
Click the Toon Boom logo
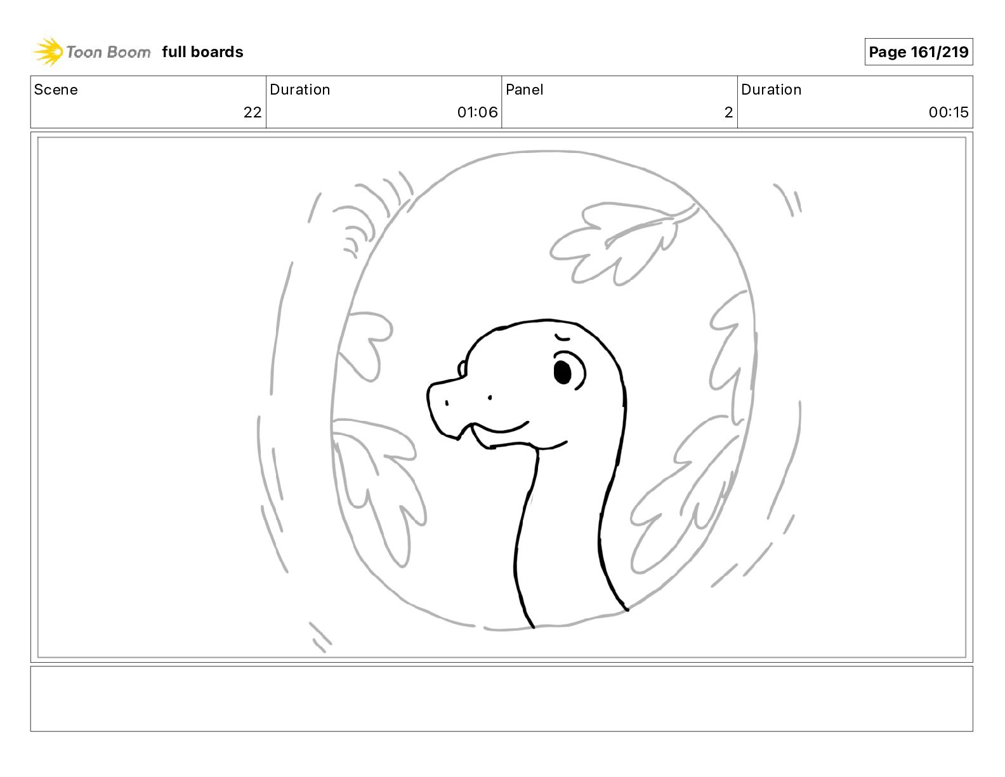pyautogui.click(x=92, y=51)
